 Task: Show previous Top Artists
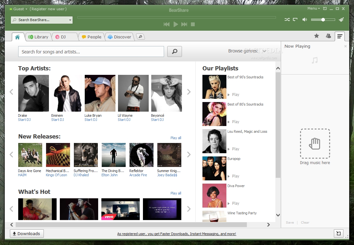[11, 92]
